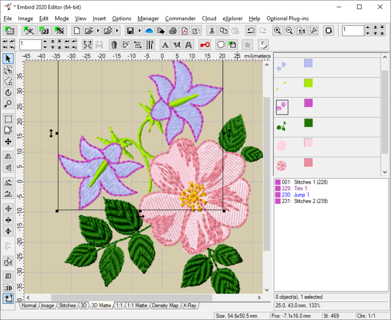Screen dimensions: 391x320
Task: Click the 3D view button in left toolbar
Action: (8, 287)
